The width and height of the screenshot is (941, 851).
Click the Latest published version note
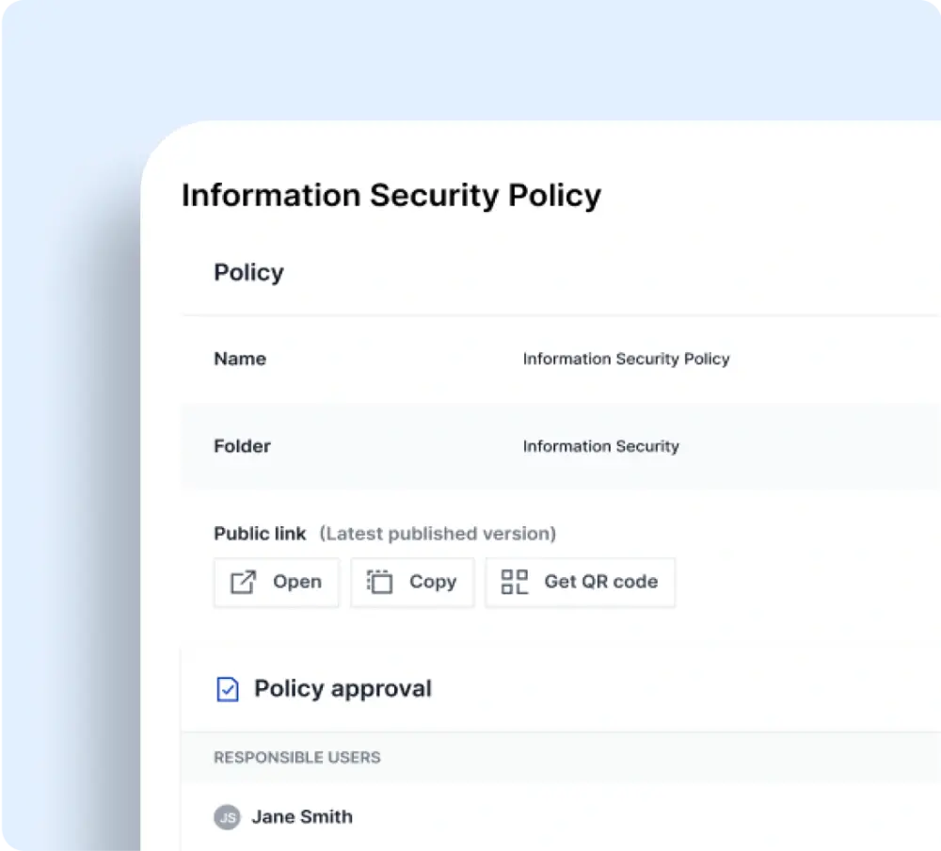[x=438, y=534]
